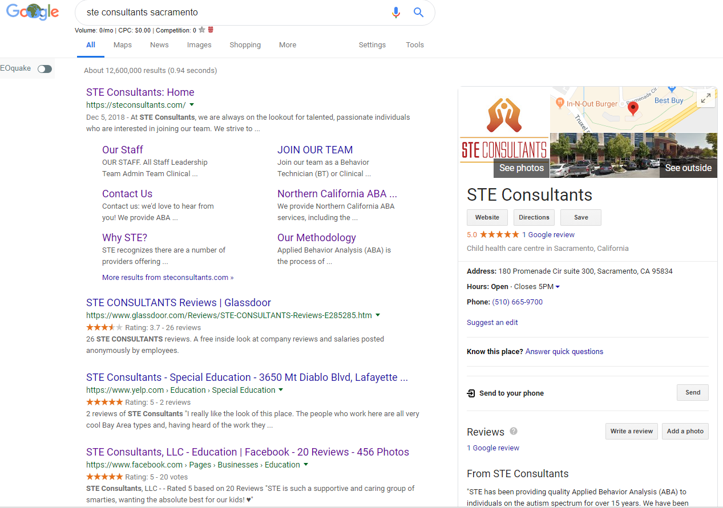Screen dimensions: 723x508
Task: Open the Our Methodology sitelink
Action: point(317,238)
